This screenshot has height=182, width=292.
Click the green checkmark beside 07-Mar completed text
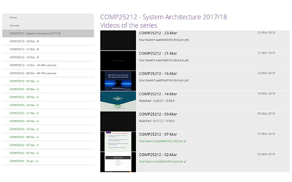185,141
